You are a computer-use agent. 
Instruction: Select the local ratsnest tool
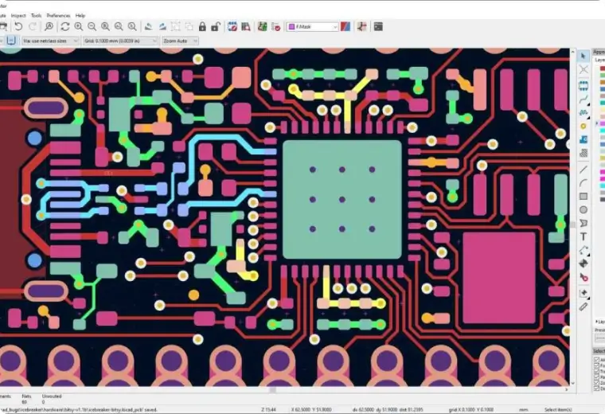click(x=584, y=70)
